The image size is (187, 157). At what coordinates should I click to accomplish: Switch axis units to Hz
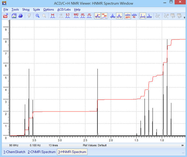pos(134,16)
